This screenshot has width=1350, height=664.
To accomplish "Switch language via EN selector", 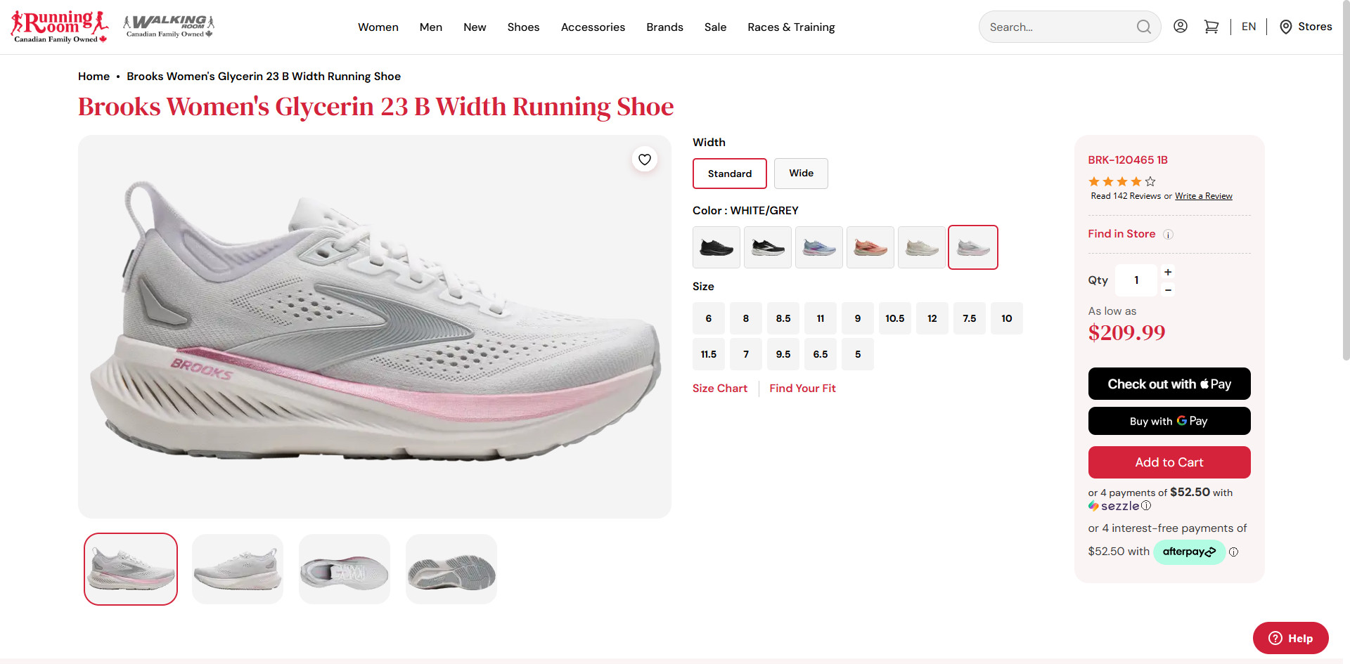I will point(1249,27).
